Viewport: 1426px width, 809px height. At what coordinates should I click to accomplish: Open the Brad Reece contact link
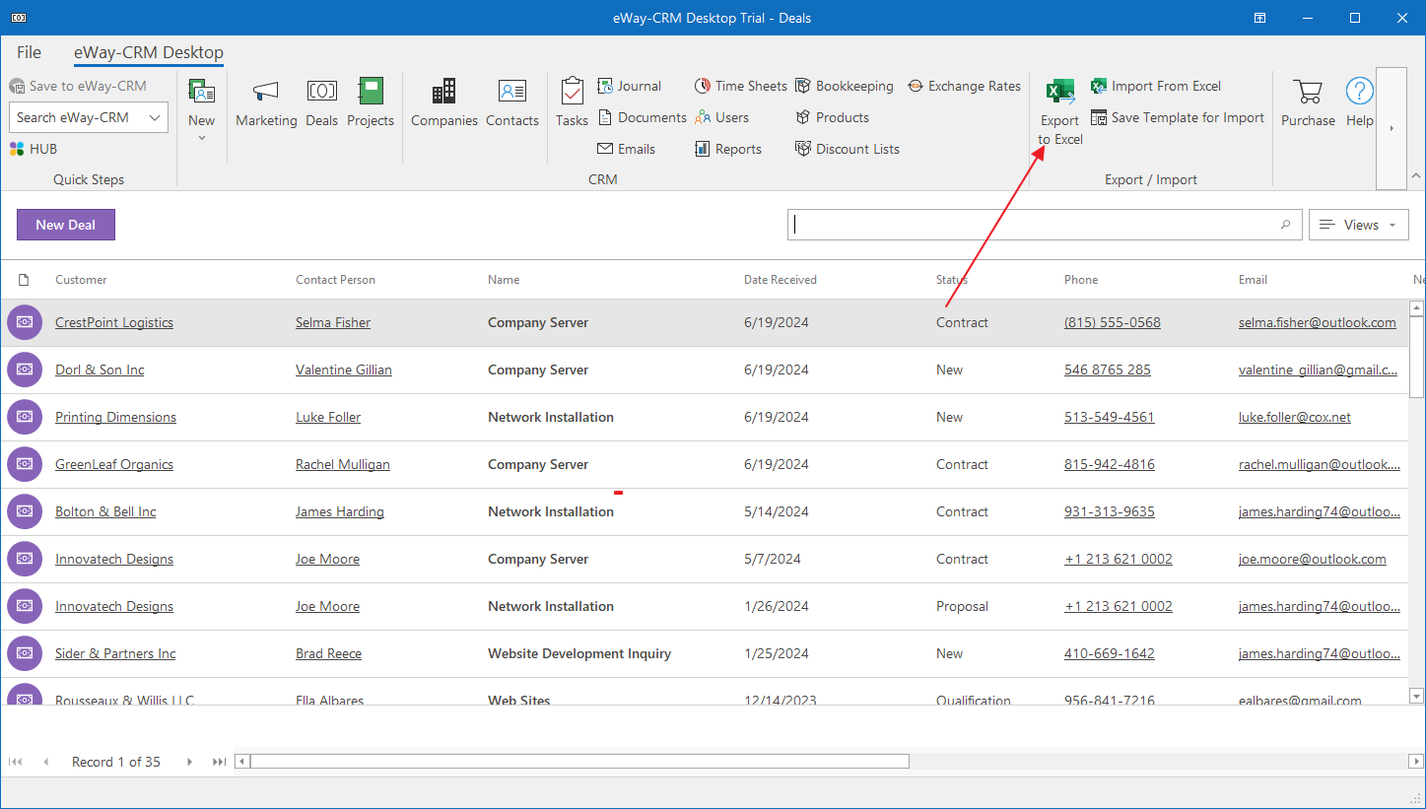(x=329, y=653)
